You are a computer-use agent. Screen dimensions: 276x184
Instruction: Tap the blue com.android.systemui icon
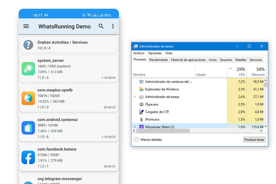point(28,128)
